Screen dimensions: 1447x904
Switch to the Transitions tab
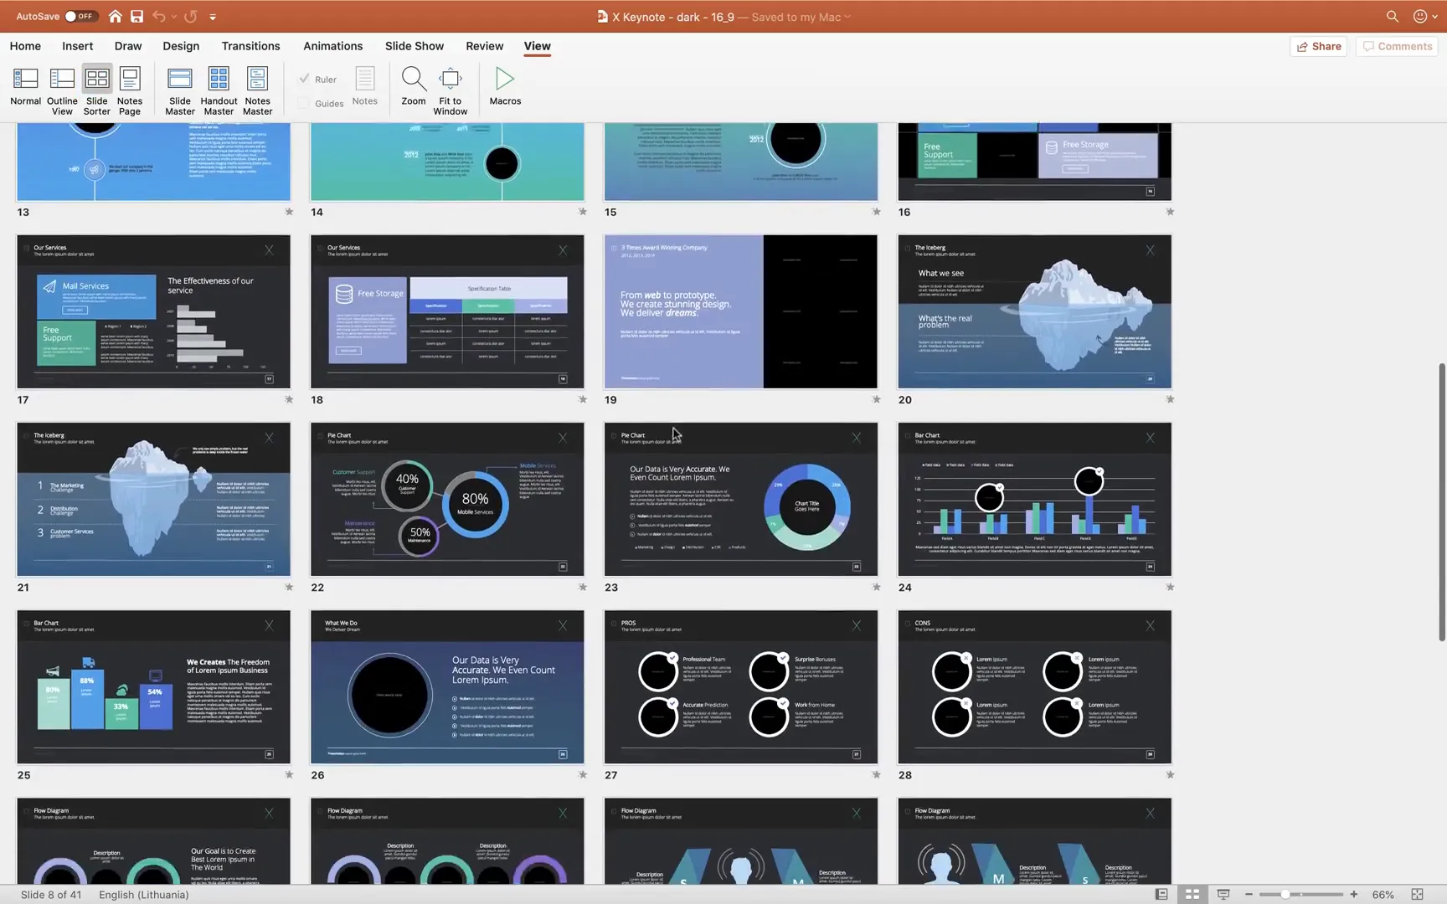point(250,46)
